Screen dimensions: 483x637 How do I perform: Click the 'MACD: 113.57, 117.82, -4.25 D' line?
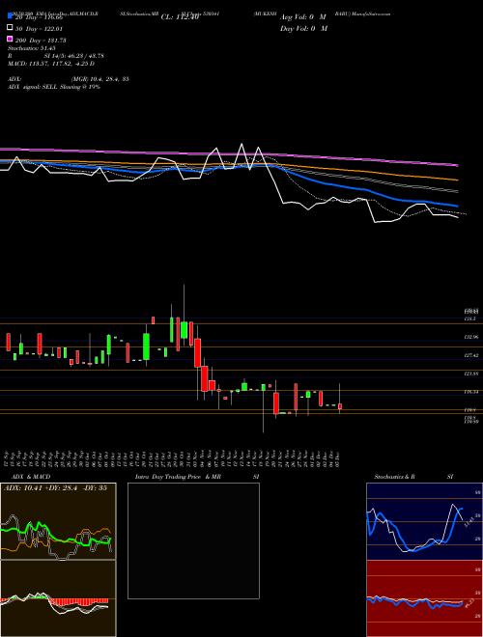coord(51,64)
